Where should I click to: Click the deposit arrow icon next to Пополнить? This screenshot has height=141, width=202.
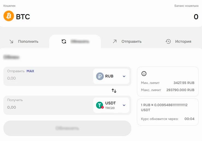pyautogui.click(x=11, y=42)
